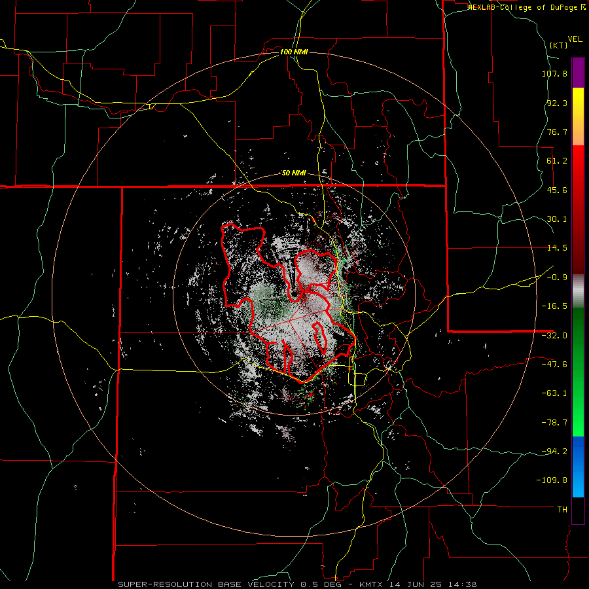Click the -32.0 velocity scale value

click(x=554, y=336)
